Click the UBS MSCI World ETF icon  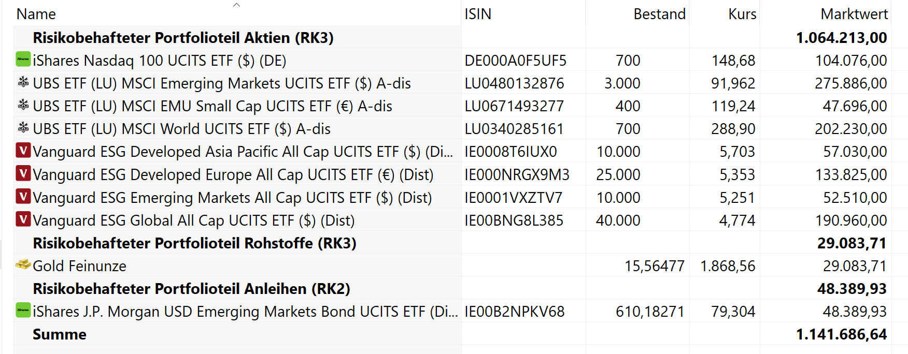tap(23, 127)
